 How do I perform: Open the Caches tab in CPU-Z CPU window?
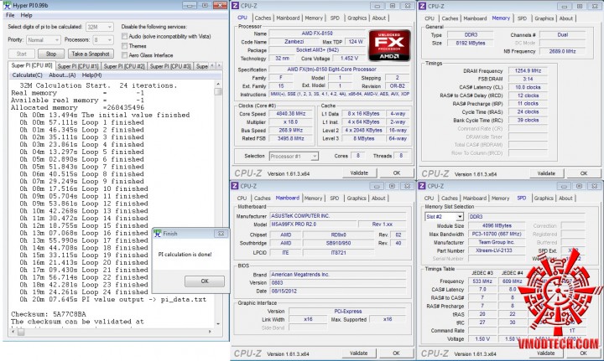pyautogui.click(x=263, y=18)
